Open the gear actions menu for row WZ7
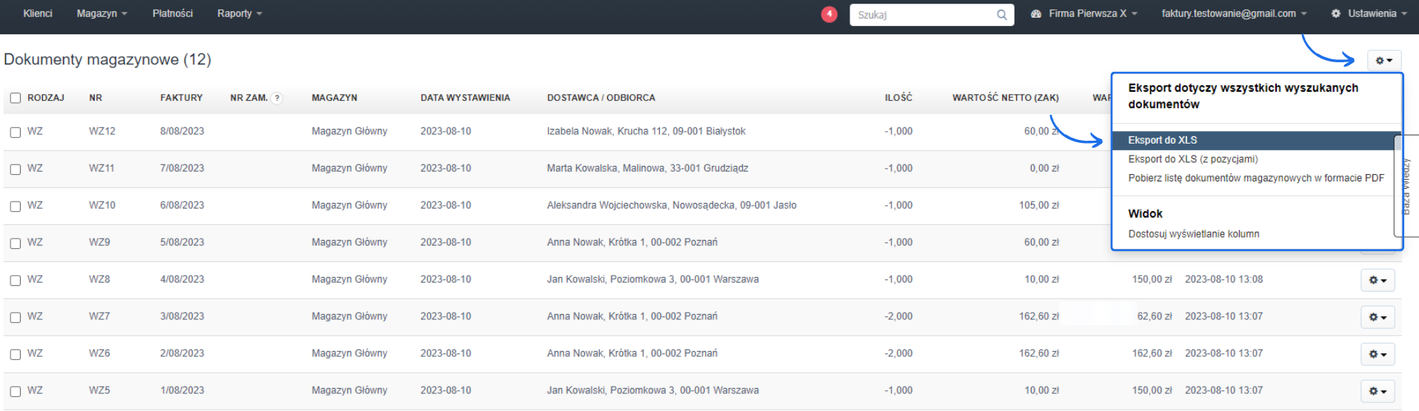The height and width of the screenshot is (411, 1419). click(1377, 317)
